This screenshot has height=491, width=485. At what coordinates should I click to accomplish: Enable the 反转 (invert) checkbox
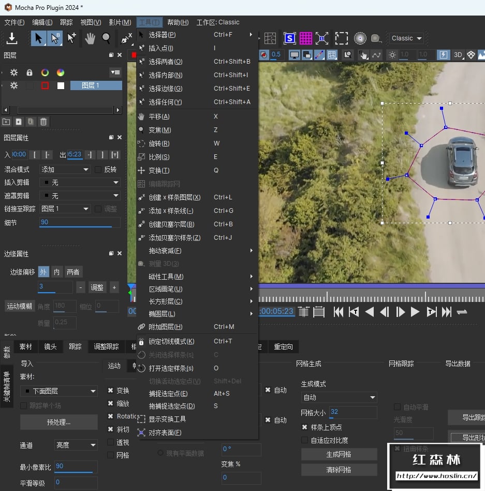click(98, 169)
